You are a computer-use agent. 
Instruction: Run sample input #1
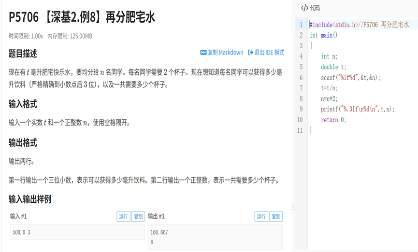[x=123, y=217]
